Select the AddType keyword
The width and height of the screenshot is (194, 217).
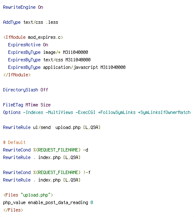click(12, 22)
